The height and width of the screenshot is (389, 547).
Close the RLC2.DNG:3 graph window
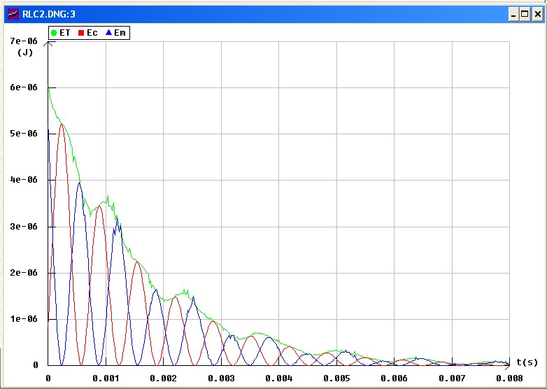click(537, 13)
